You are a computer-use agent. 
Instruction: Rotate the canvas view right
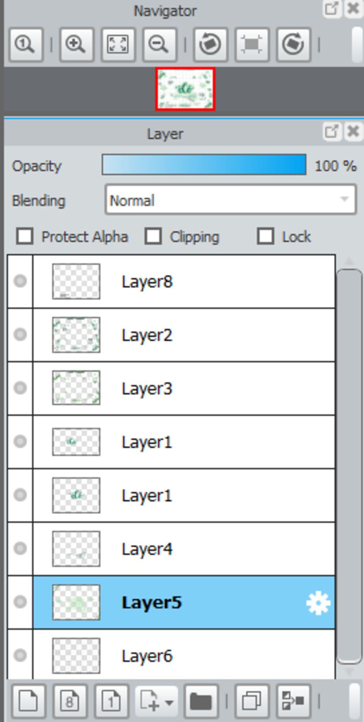coord(293,45)
